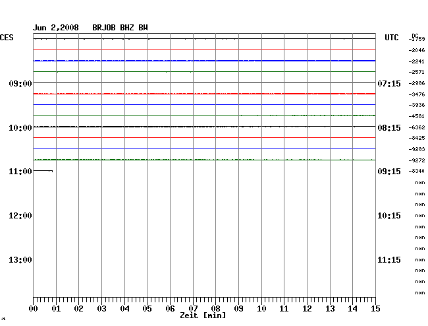Click the 02 minute tick label
Screen dimensions: 428x326
pyautogui.click(x=78, y=309)
